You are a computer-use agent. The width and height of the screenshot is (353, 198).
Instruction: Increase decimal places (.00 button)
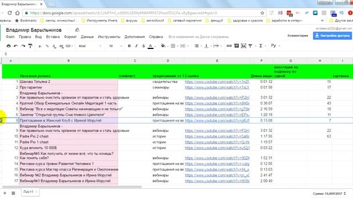tap(61, 46)
